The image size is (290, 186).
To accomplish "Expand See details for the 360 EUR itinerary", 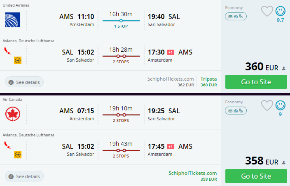I will pos(24,82).
